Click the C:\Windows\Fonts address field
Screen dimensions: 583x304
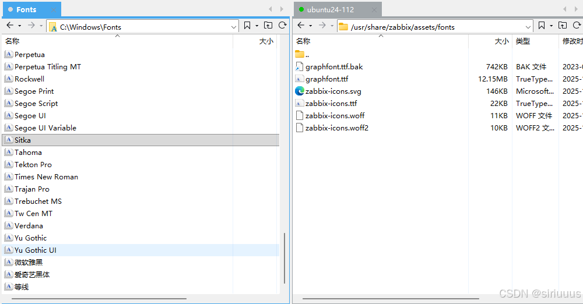coord(142,27)
